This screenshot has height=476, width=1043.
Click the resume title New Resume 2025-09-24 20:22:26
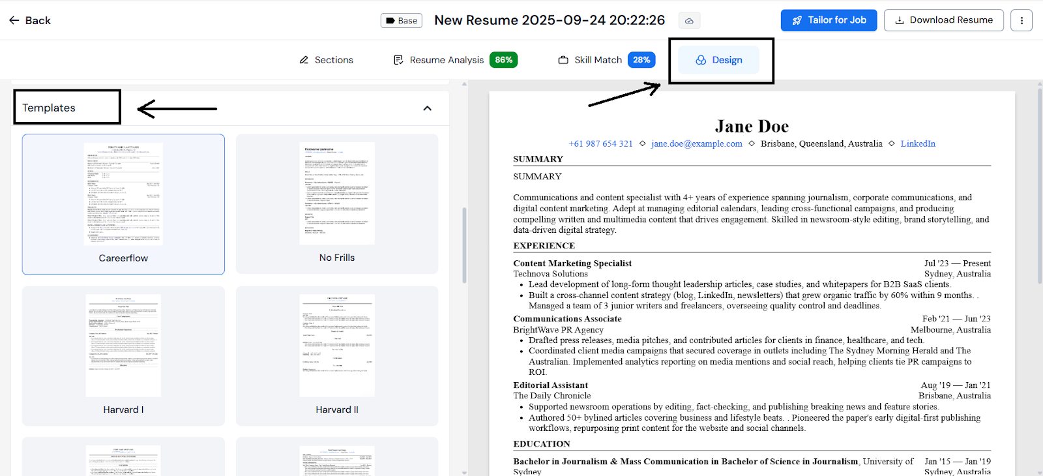[550, 20]
